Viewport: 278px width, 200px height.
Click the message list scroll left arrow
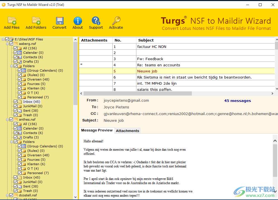[x=81, y=93]
